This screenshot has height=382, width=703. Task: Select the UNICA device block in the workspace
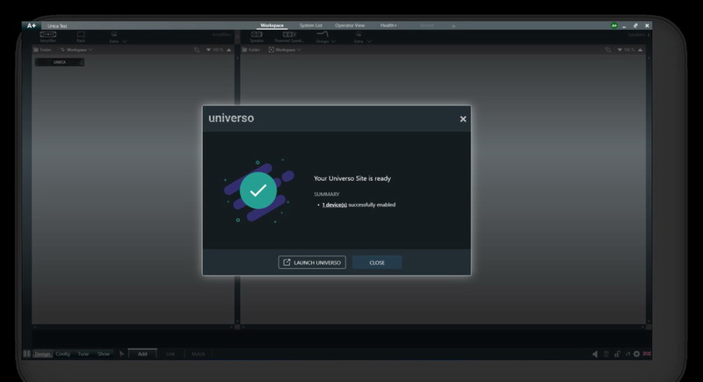pyautogui.click(x=60, y=62)
